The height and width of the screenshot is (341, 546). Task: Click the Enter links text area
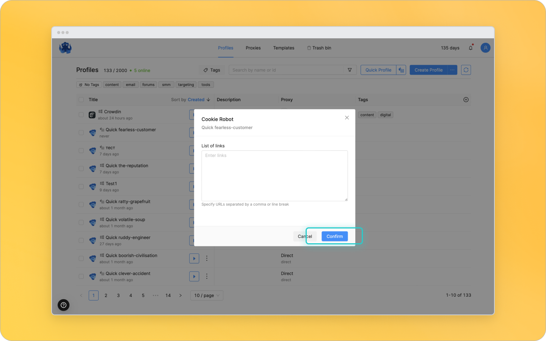275,175
